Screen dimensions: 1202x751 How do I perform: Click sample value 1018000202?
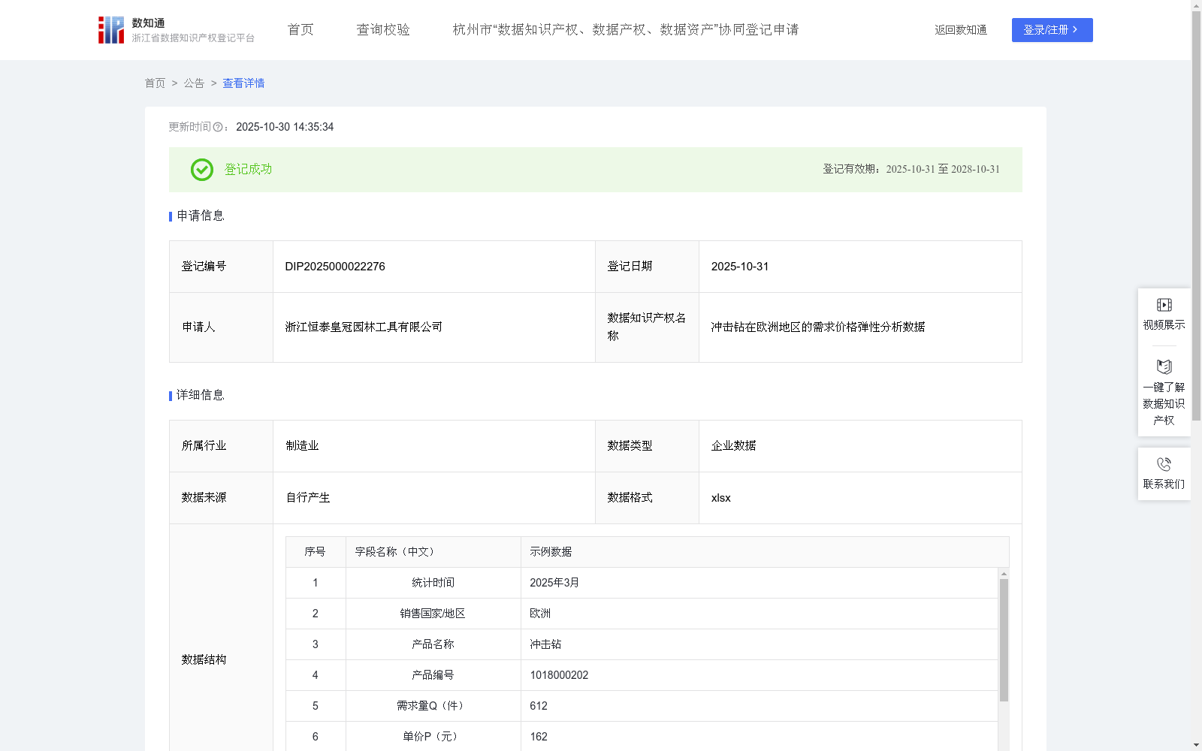pos(559,675)
